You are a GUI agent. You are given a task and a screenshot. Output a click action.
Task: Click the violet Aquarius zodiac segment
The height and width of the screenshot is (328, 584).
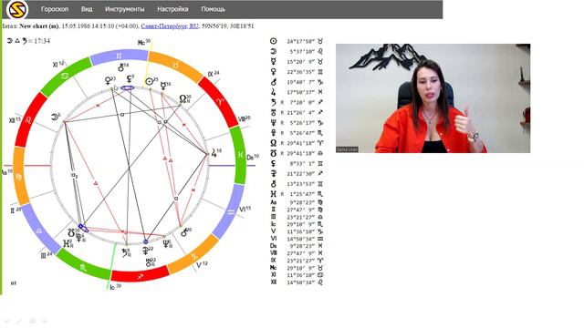(230, 211)
